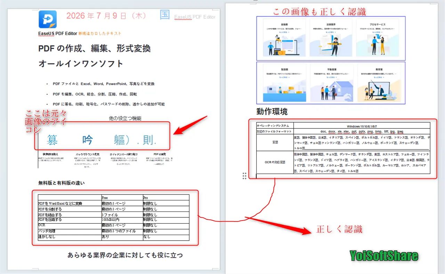Click the misrecognized character 軀

tap(120, 140)
